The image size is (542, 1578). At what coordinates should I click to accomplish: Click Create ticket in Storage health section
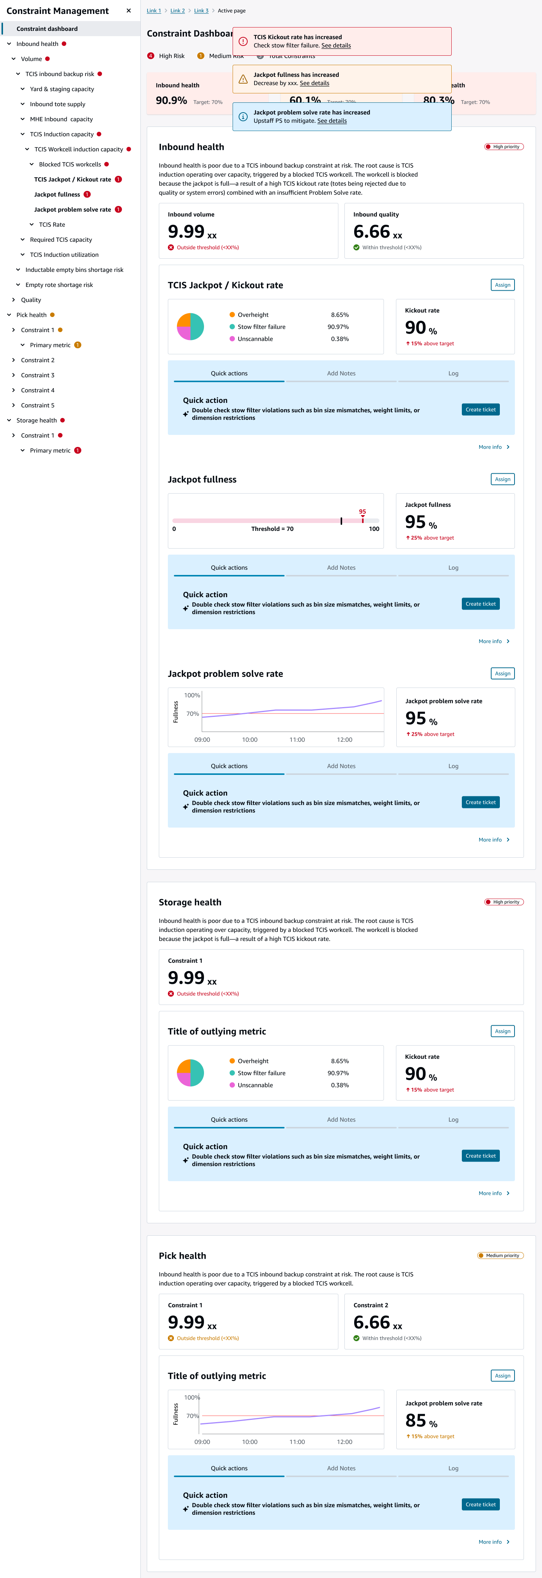pos(481,1156)
